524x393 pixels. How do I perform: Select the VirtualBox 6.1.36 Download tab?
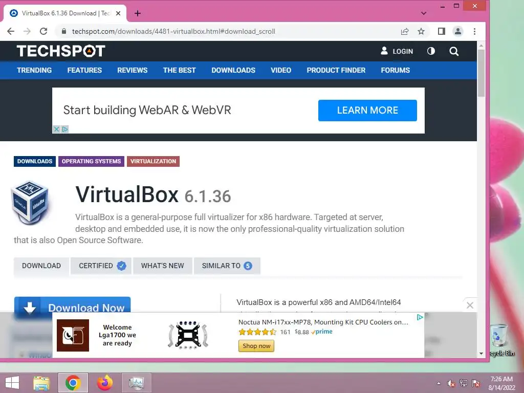pyautogui.click(x=65, y=13)
